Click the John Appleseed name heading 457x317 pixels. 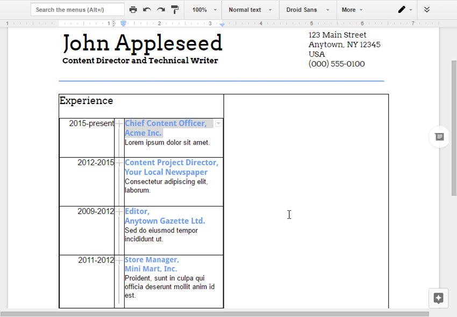[142, 43]
